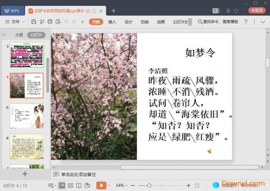Open the 文件 menu dropdown

tap(15, 22)
